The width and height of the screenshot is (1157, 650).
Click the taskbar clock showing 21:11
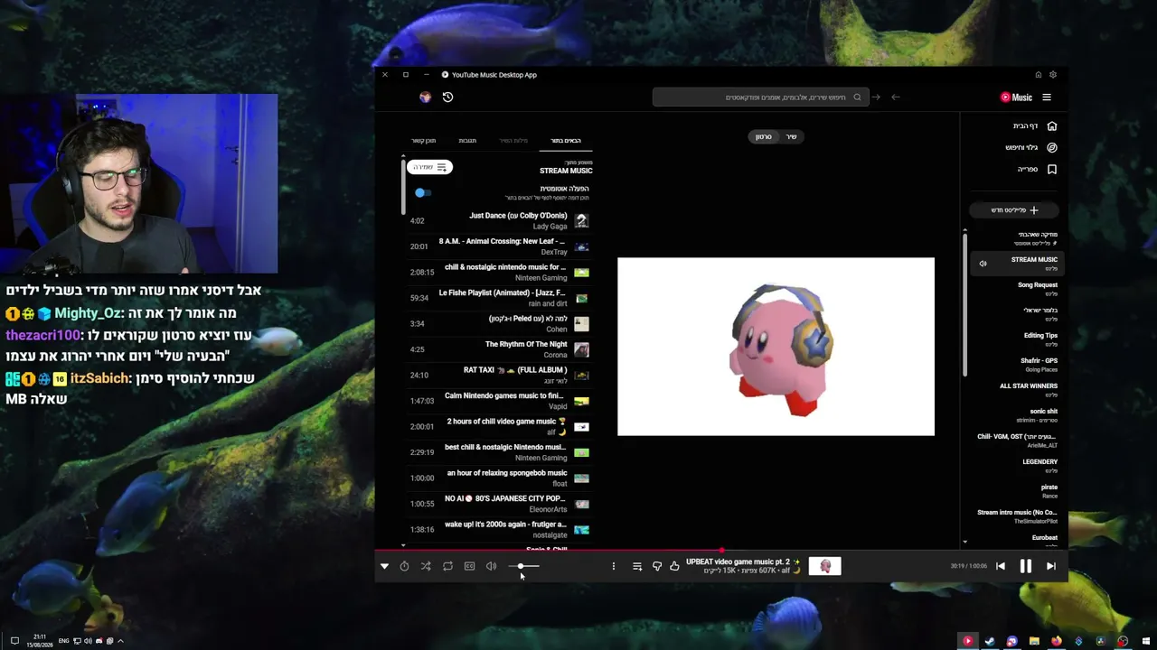point(40,640)
